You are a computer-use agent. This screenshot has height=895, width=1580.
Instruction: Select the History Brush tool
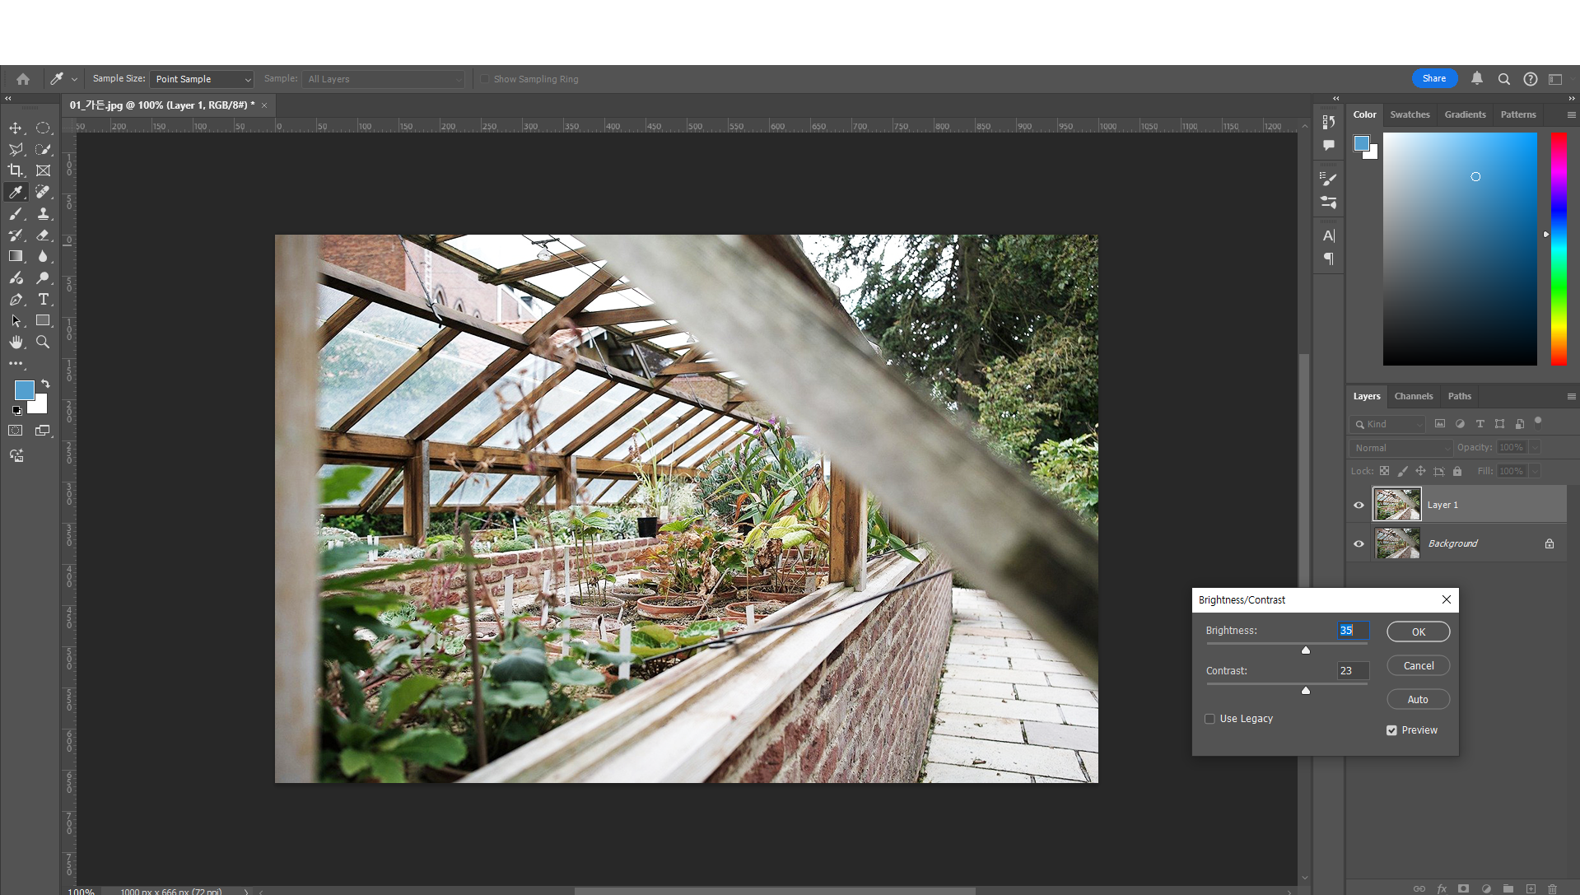(16, 235)
